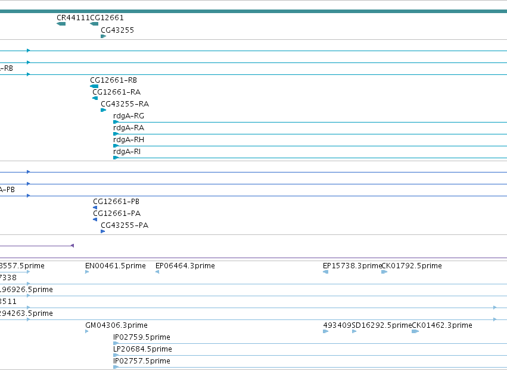Select EST CK01792.5prime label
Viewport: 507px width, 370px height.
pyautogui.click(x=412, y=266)
